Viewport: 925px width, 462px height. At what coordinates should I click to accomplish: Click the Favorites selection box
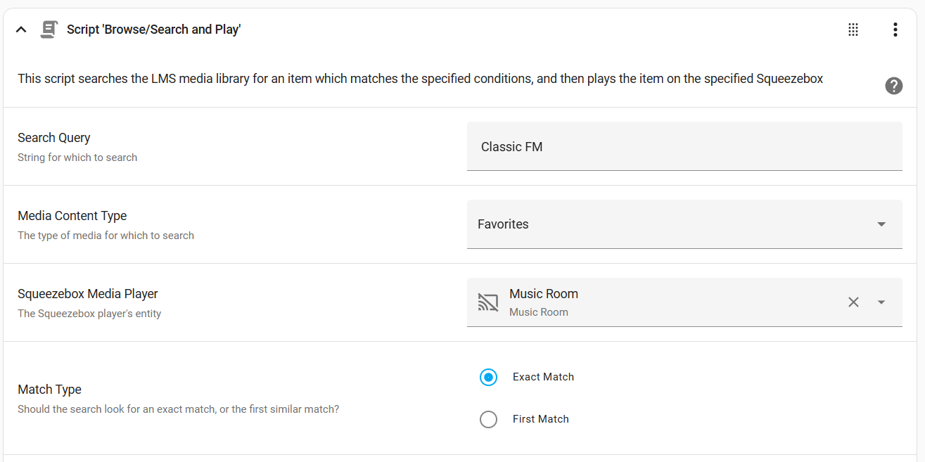(x=684, y=224)
